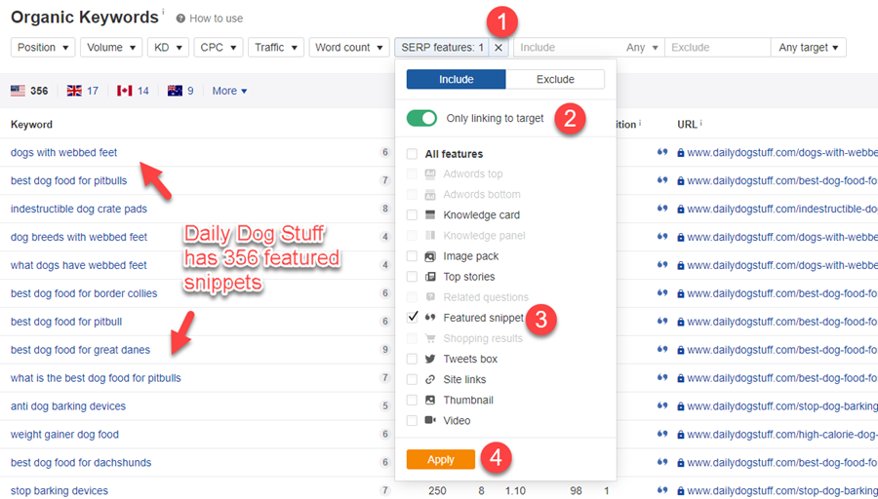Select the Include tab in panel
The width and height of the screenshot is (878, 499).
tap(456, 80)
